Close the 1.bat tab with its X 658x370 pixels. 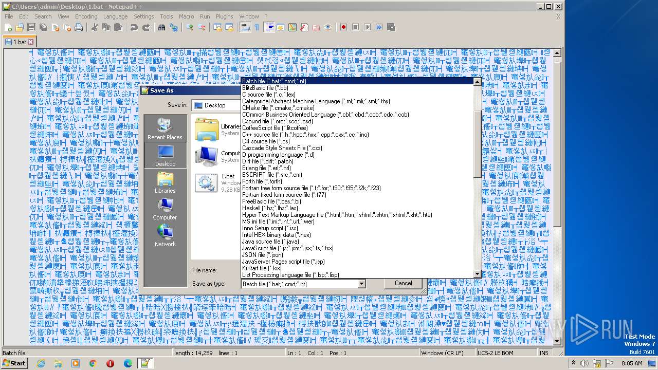pos(30,42)
